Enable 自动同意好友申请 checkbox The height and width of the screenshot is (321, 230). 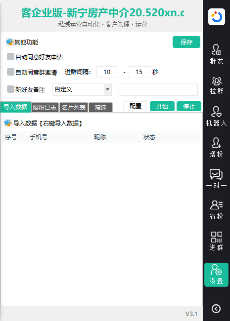tap(10, 57)
